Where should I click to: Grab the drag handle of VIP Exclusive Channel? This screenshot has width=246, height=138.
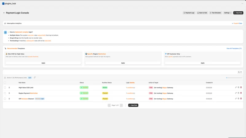[x=9, y=99]
